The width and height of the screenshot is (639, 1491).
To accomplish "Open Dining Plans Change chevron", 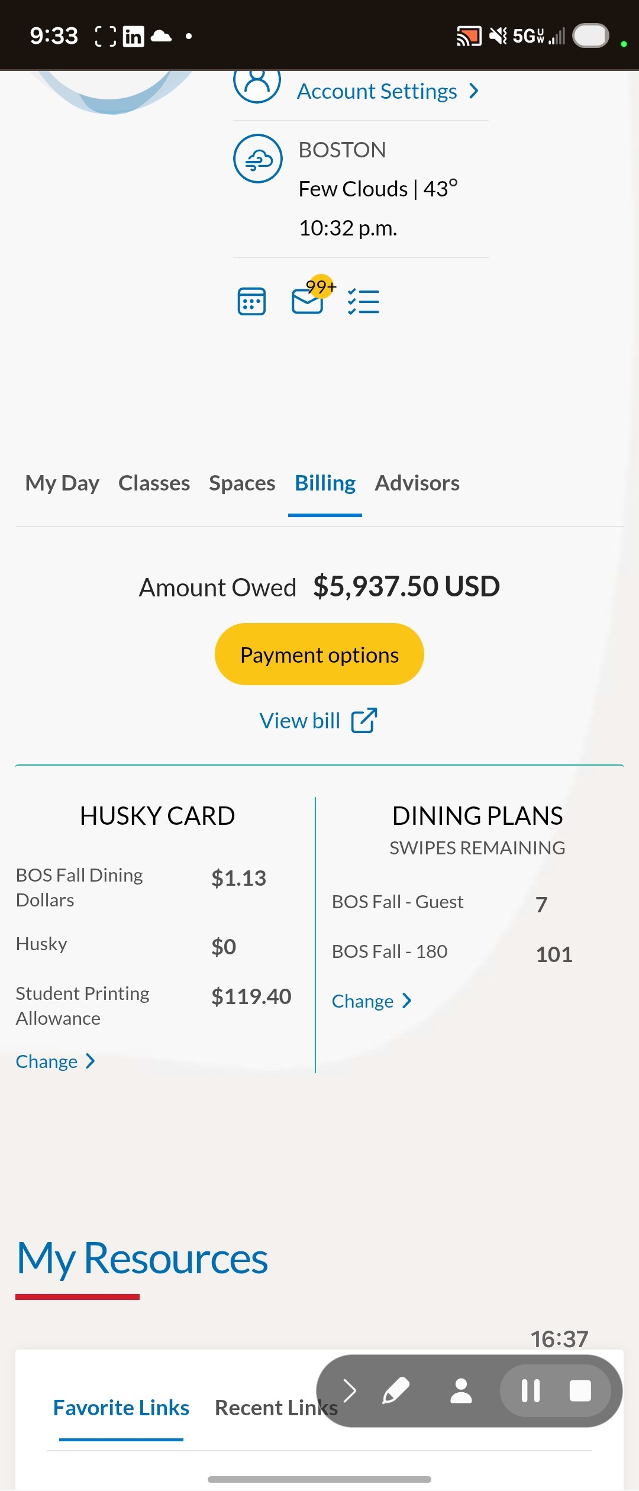I will (x=406, y=1001).
